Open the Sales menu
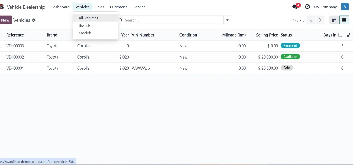The width and height of the screenshot is (353, 165). 100,7
